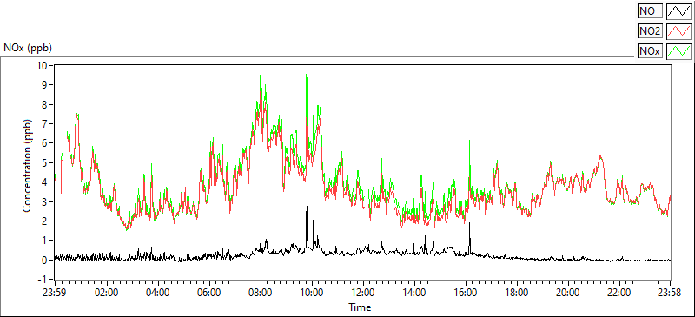The height and width of the screenshot is (317, 695).
Task: Click the 7 y-axis tick value
Action: (x=45, y=123)
